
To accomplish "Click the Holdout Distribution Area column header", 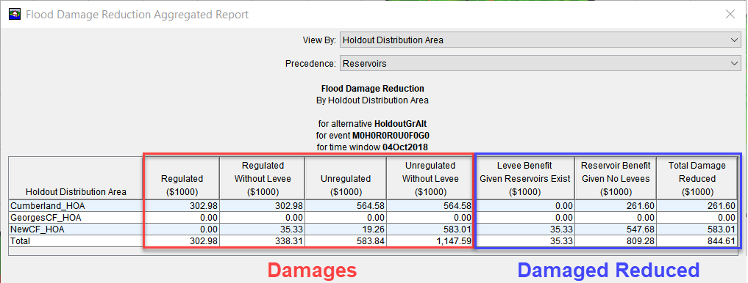I will 76,178.
